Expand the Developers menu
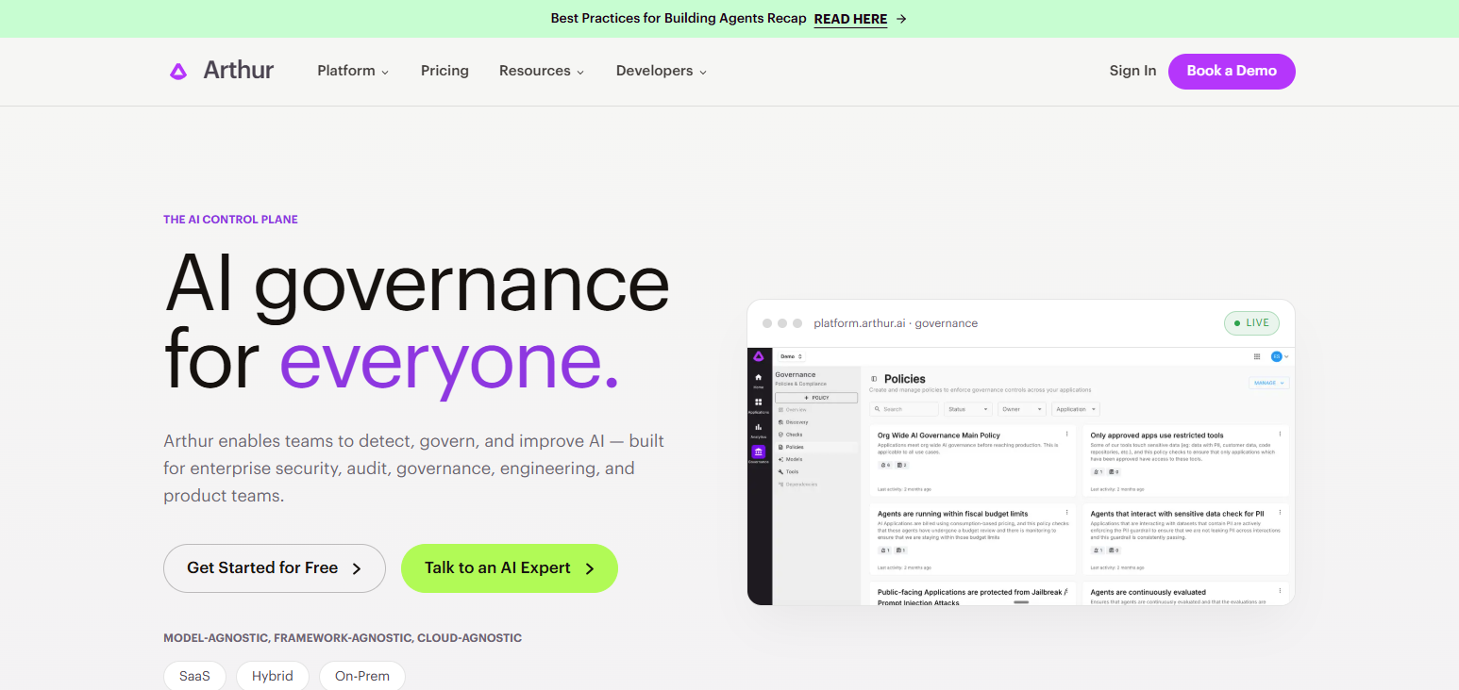 662,71
